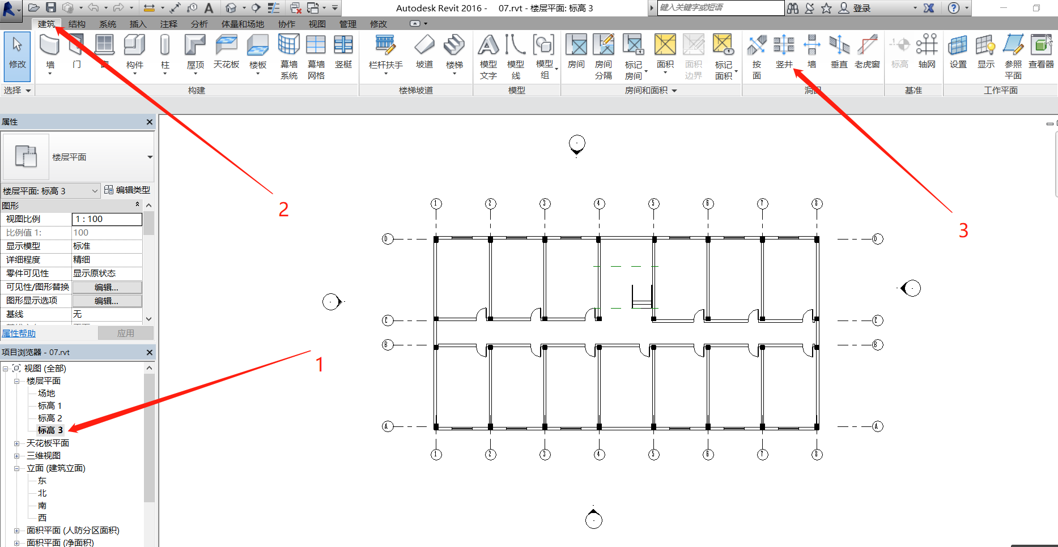Expand the 三维视图 tree node

click(x=17, y=456)
